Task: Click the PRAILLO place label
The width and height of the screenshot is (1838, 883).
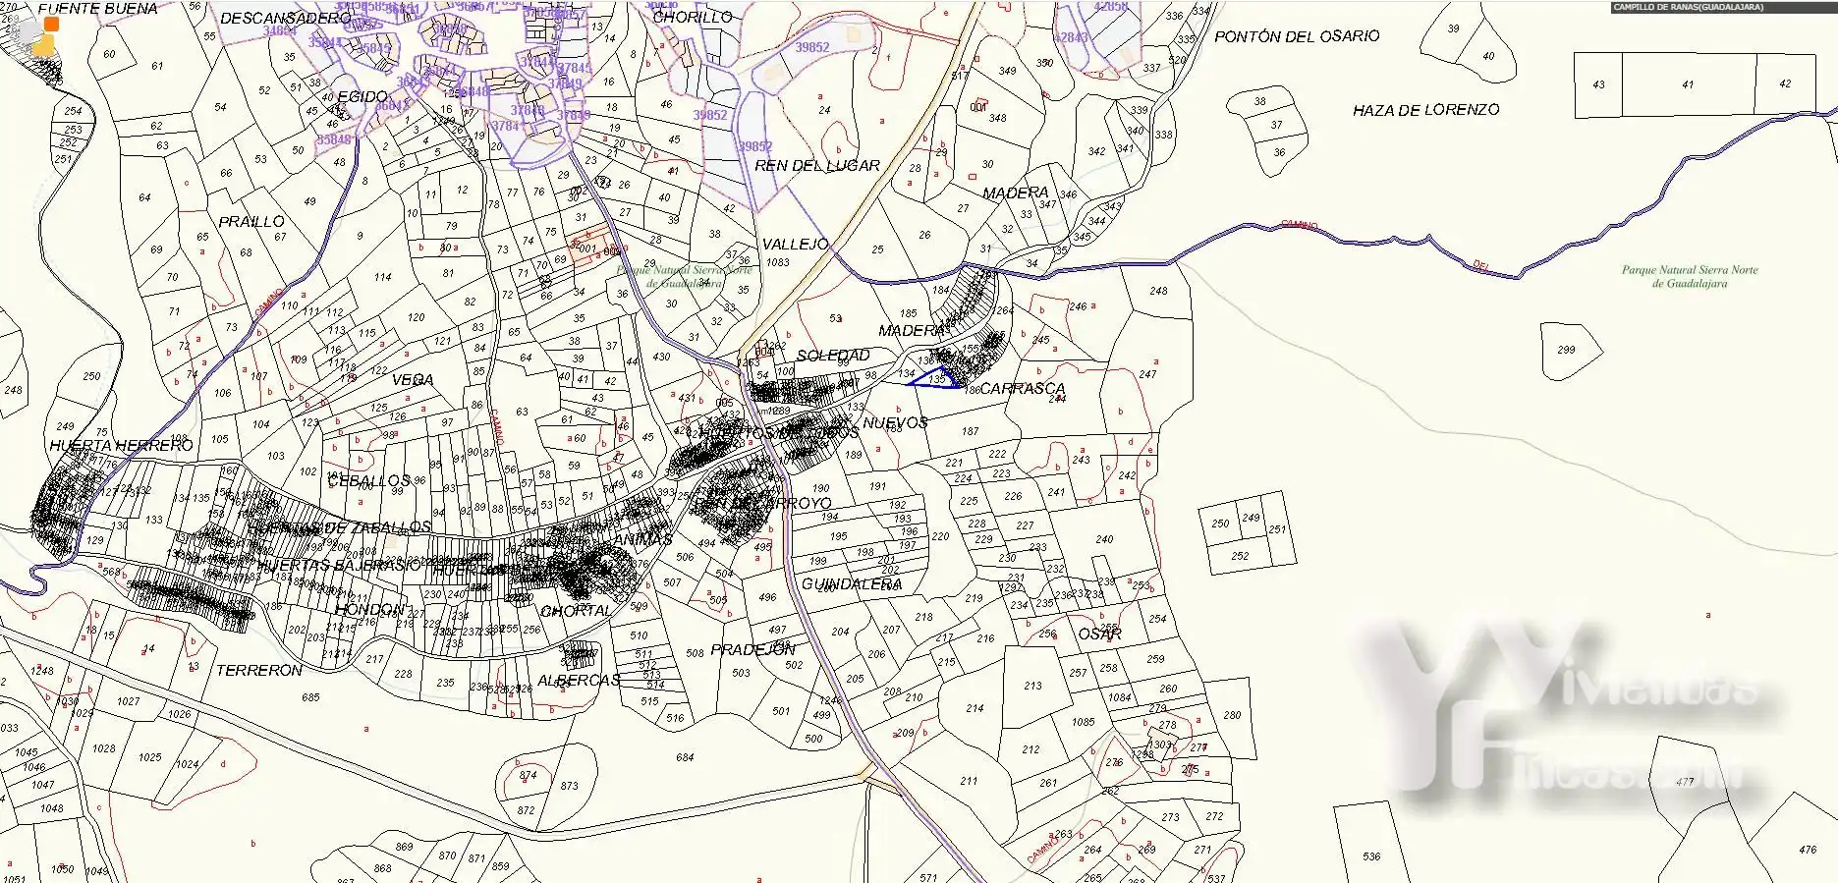Action: pyautogui.click(x=251, y=222)
